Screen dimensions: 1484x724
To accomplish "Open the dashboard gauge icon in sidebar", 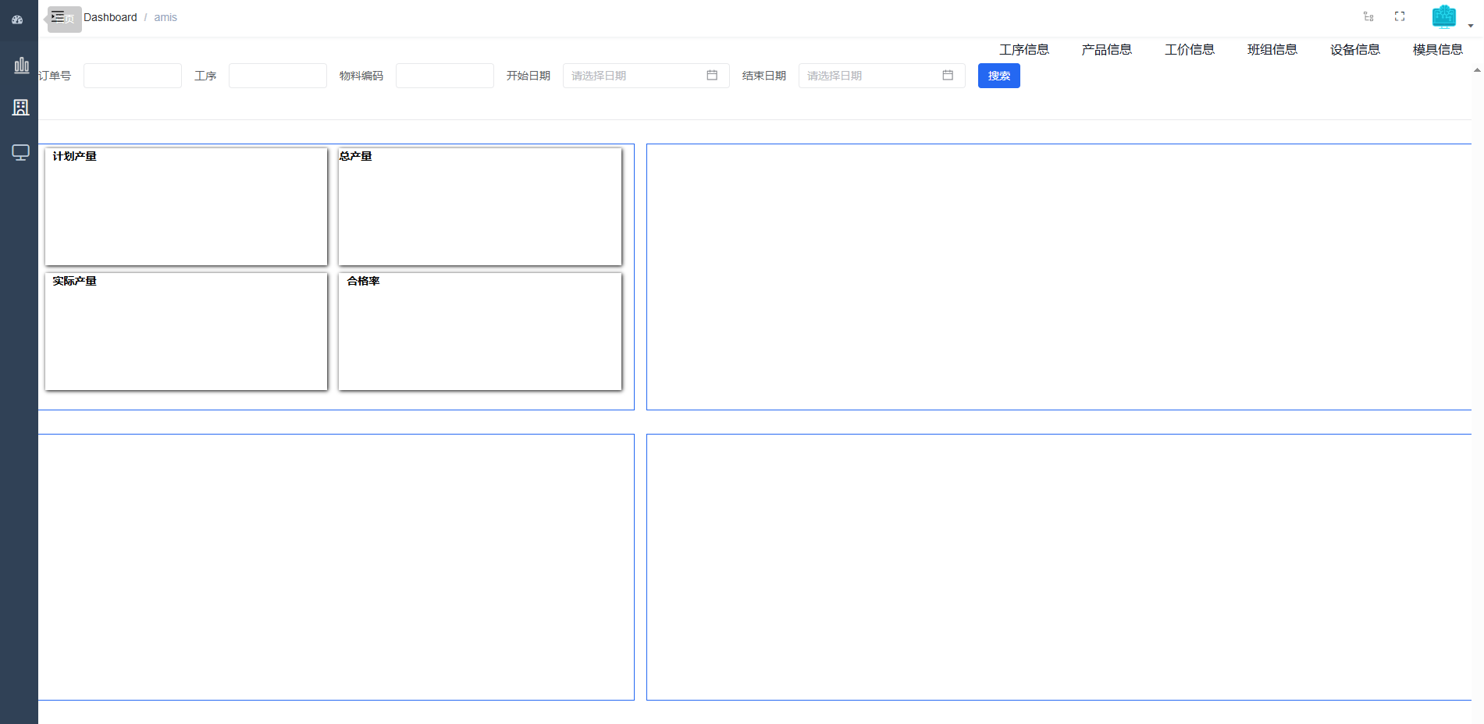I will pos(17,20).
